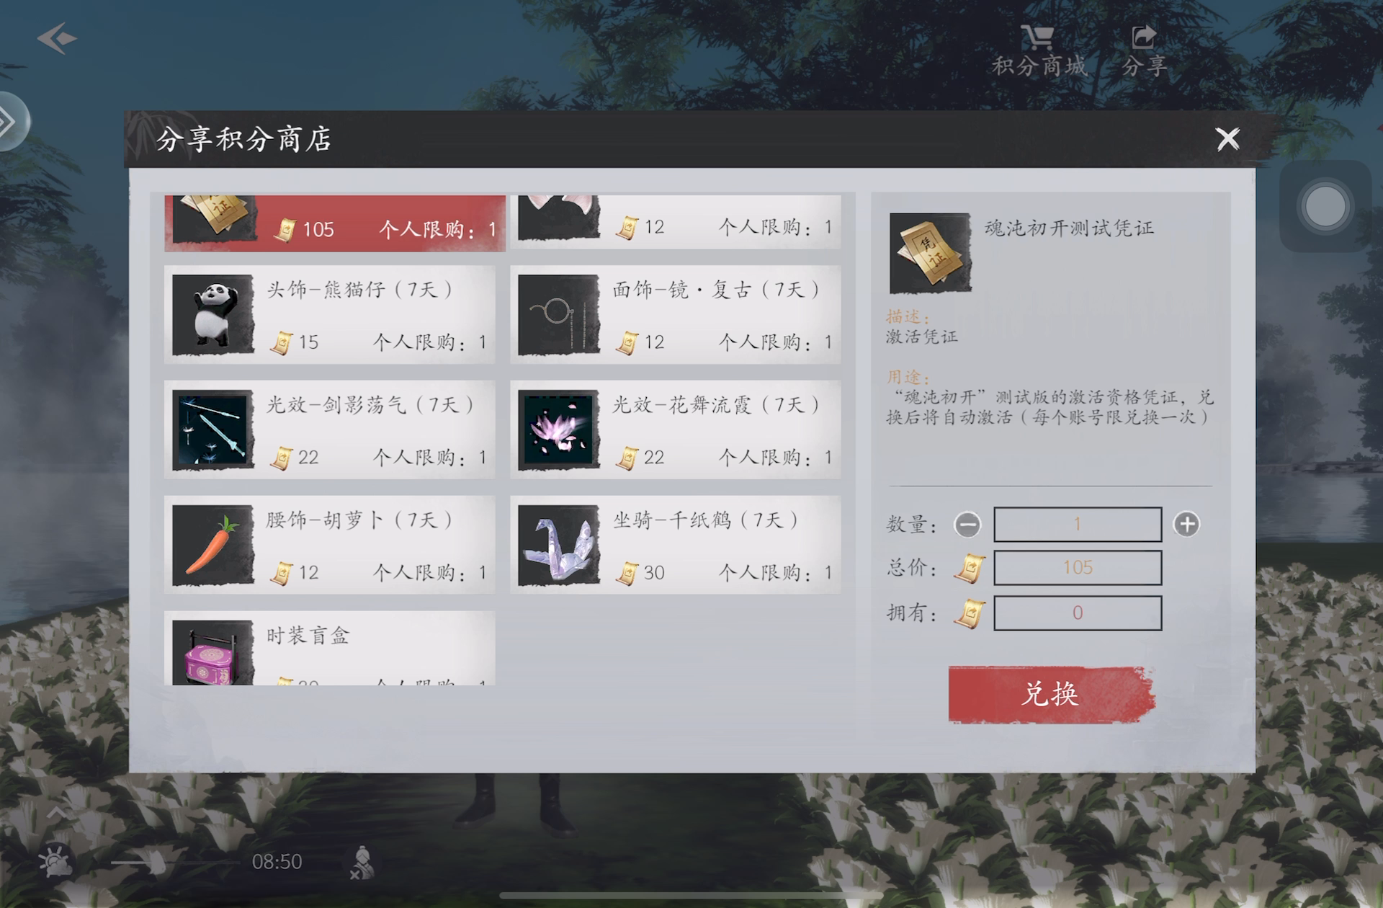Choose the 光效-剑影荡气 sword effect
Viewport: 1383px width, 908px height.
330,429
